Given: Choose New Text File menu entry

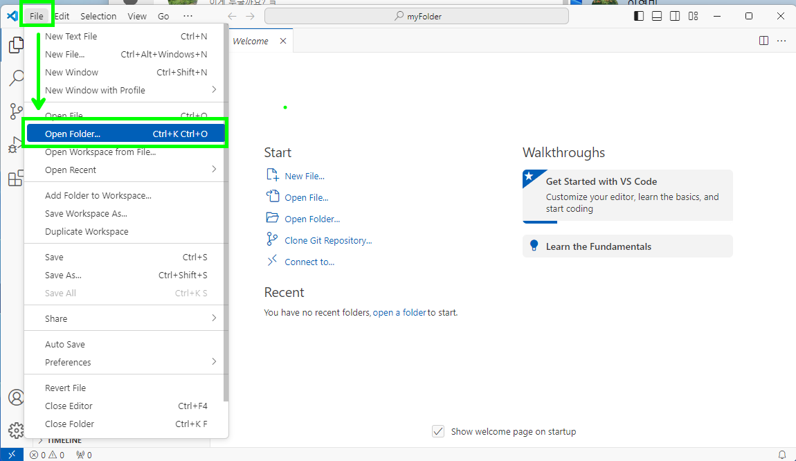Looking at the screenshot, I should [125, 37].
